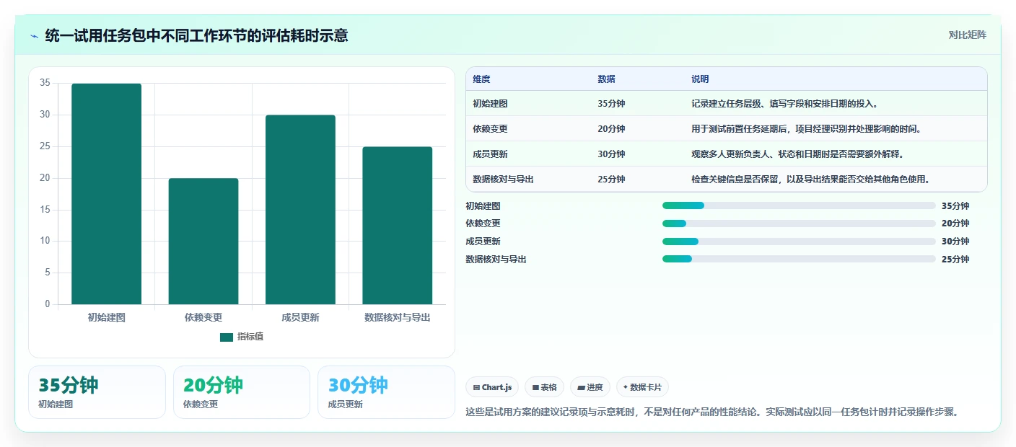Click the 初始建图 label beside the progress bars
The width and height of the screenshot is (1016, 447).
click(483, 205)
